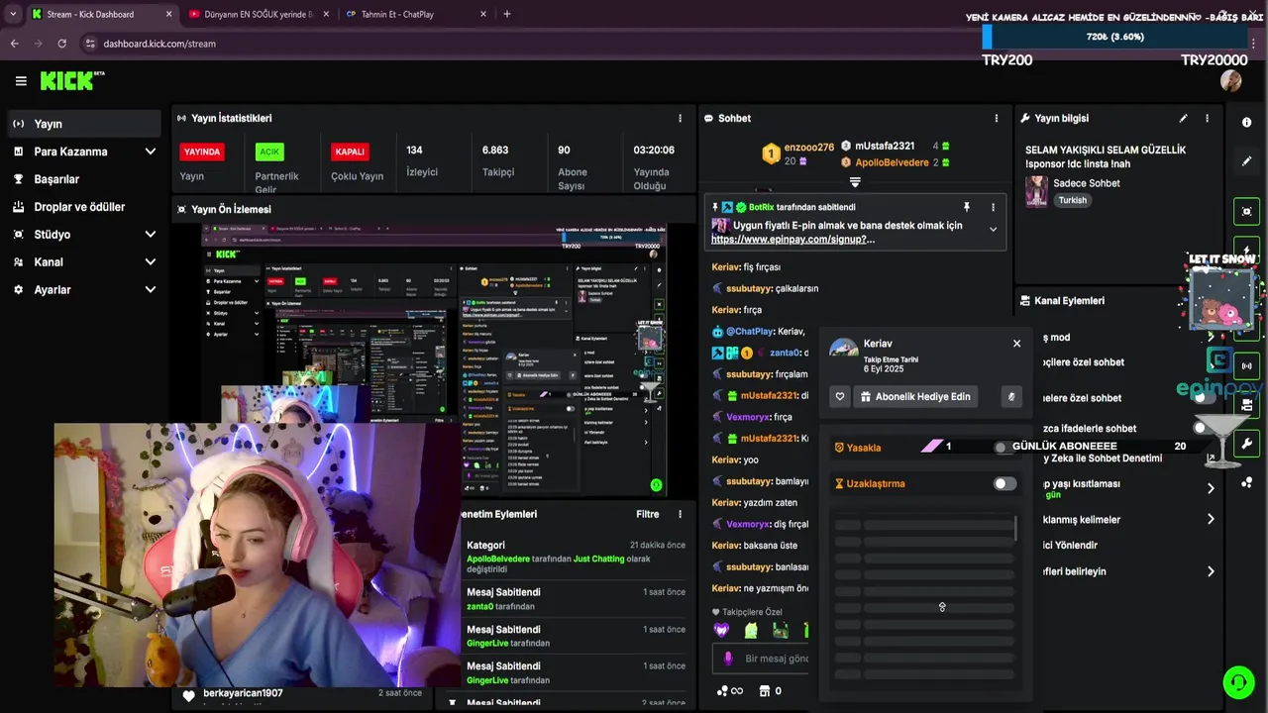Expand the pinned message chevron
This screenshot has width=1268, height=713.
tap(993, 230)
